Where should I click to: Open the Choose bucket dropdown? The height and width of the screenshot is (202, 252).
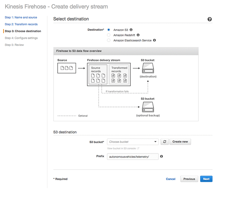click(x=133, y=142)
